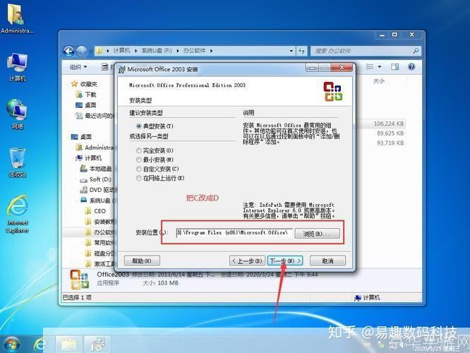Select 最小安装 (M) radio button
Image resolution: width=470 pixels, height=353 pixels.
[x=139, y=160]
